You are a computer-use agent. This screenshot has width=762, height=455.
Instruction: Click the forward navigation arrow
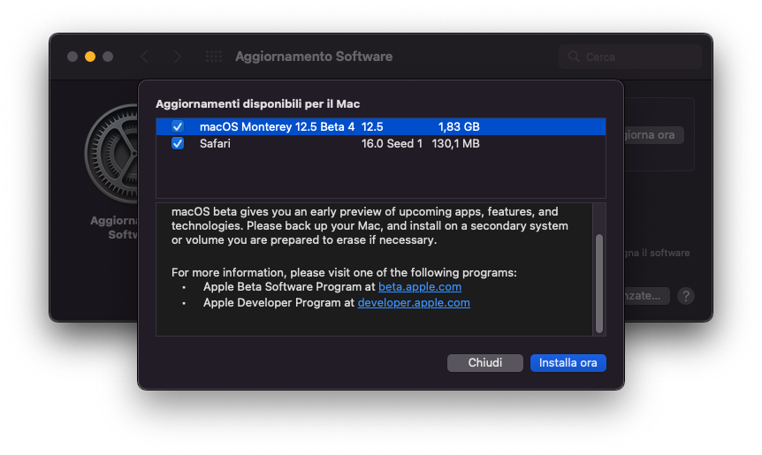[x=178, y=57]
